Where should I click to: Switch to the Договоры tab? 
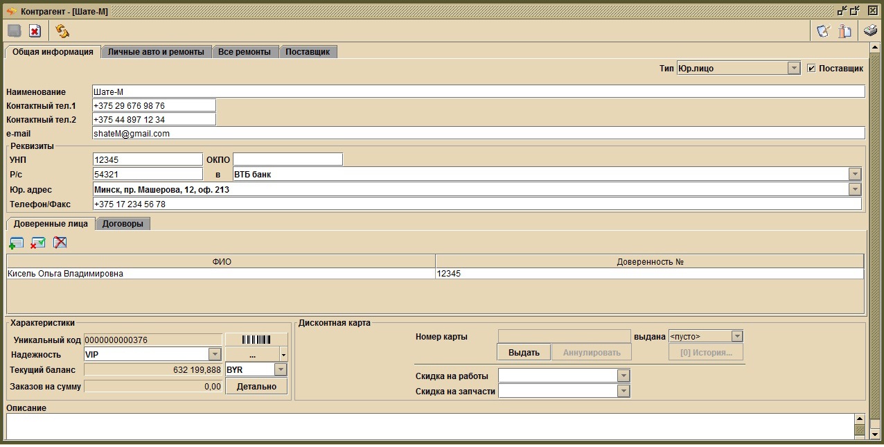(123, 224)
